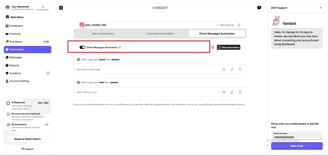The height and width of the screenshot is (156, 328).
Task: Click the Start Chat button
Action: click(x=297, y=146)
